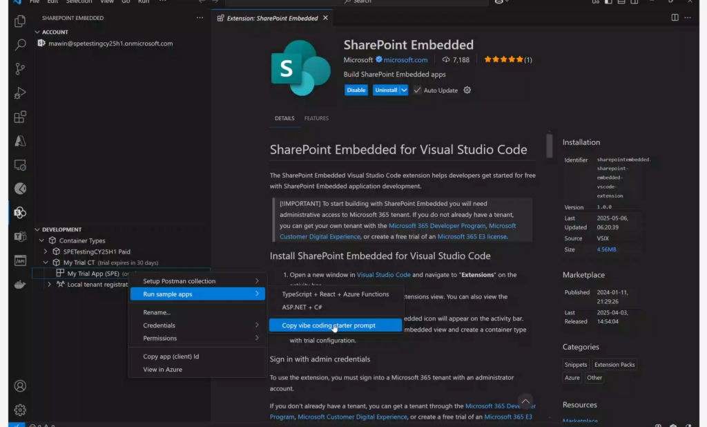Open the API Center activity bar icon
The height and width of the screenshot is (427, 707).
[x=20, y=260]
